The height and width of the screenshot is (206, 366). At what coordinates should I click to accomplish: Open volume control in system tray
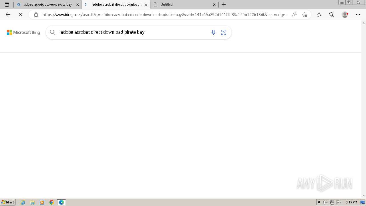click(325, 202)
